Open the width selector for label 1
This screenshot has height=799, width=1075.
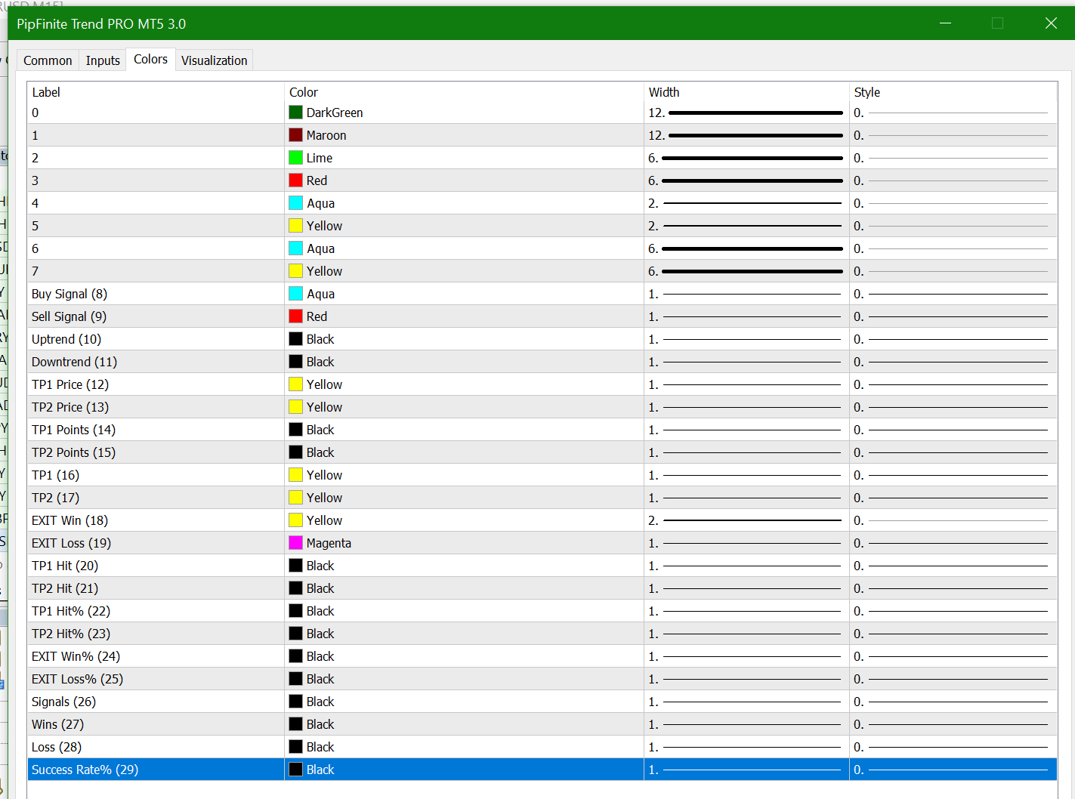coord(746,135)
